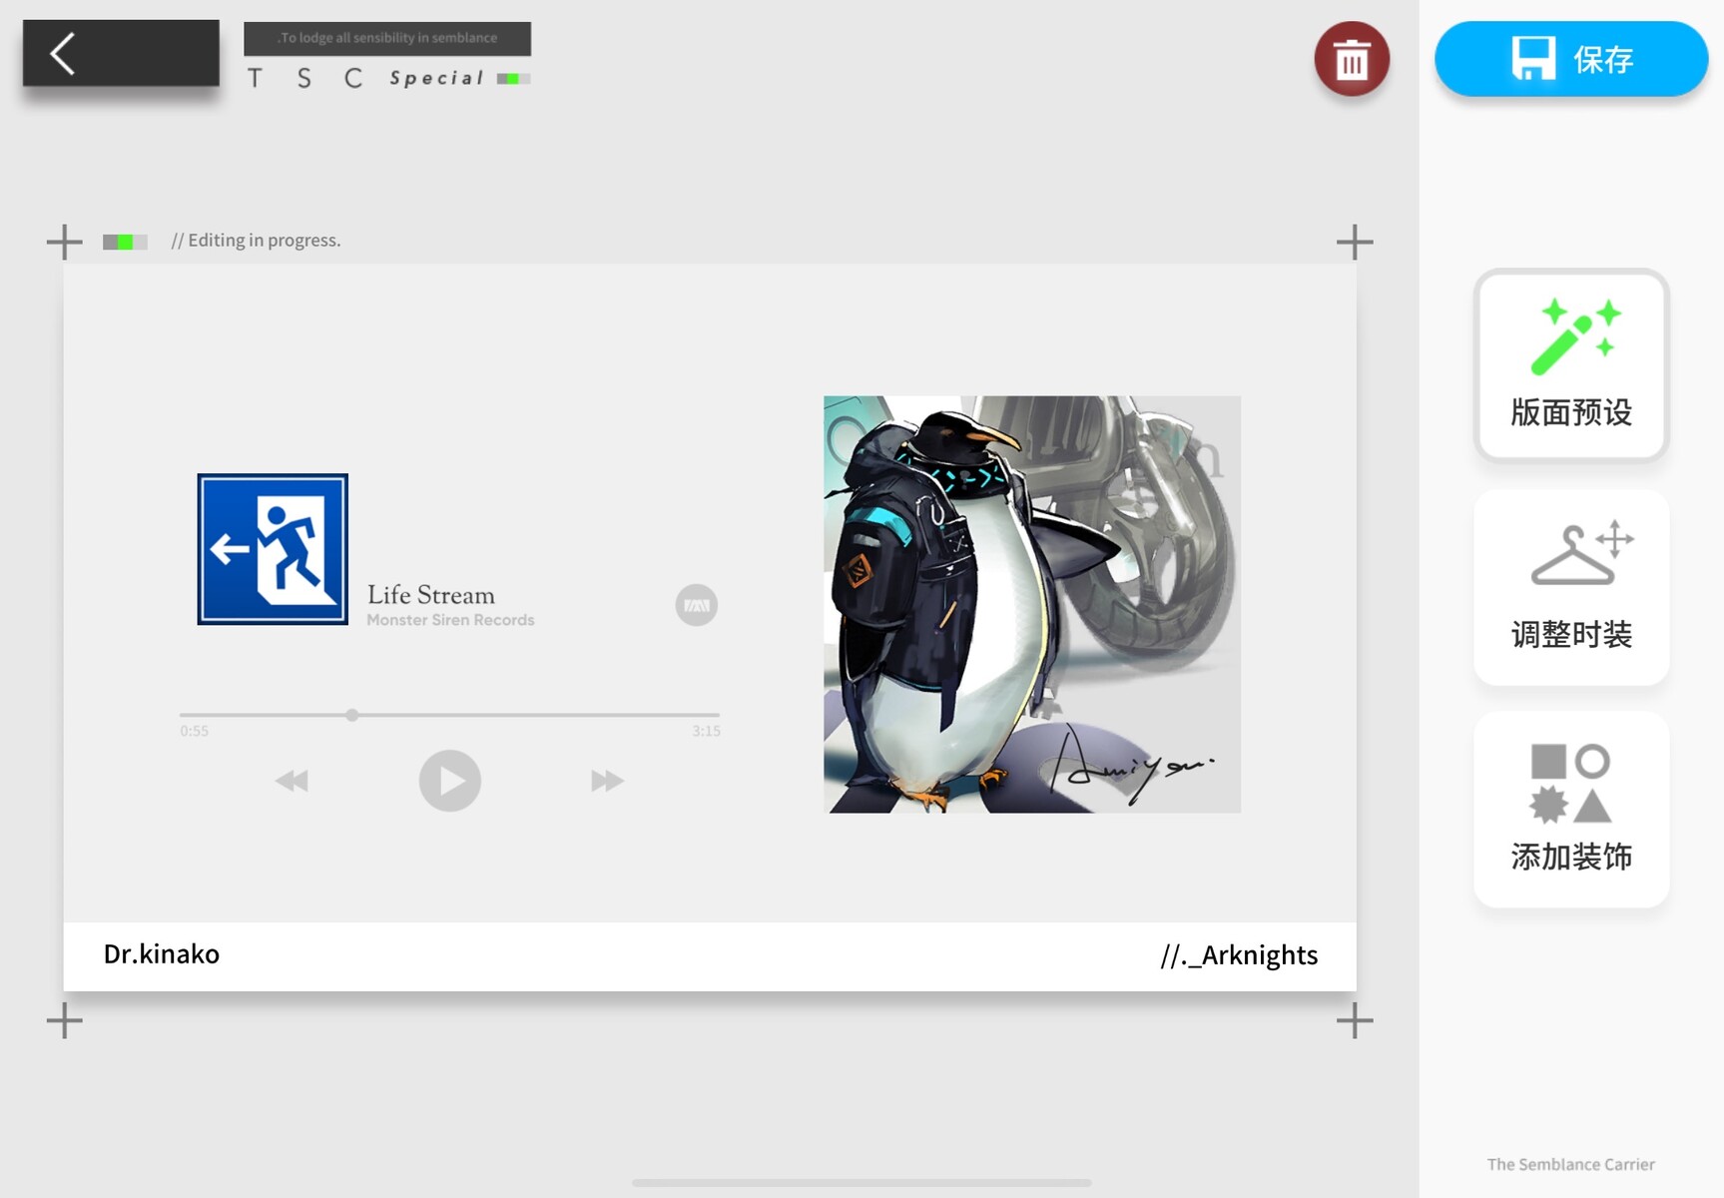Screen dimensions: 1724x1198
Task: Click the //._Arknights signature text
Action: 1238,955
